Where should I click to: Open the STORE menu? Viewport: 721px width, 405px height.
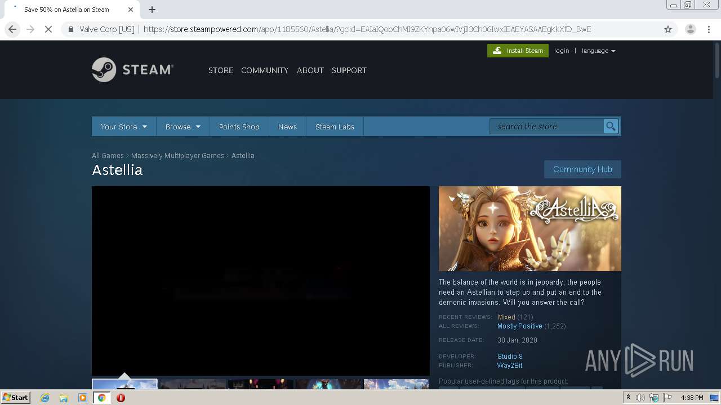tap(221, 70)
